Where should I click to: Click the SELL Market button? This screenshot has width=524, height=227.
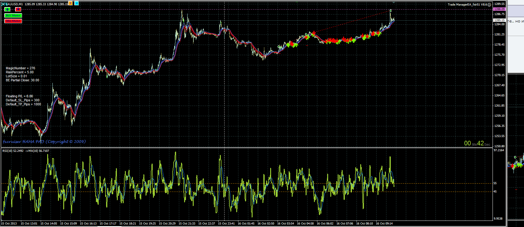click(x=13, y=21)
